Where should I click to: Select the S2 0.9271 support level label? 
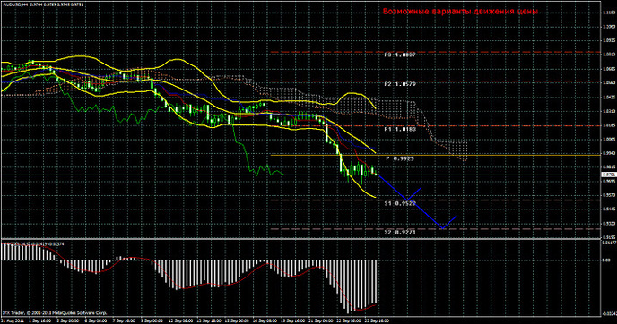pos(400,232)
